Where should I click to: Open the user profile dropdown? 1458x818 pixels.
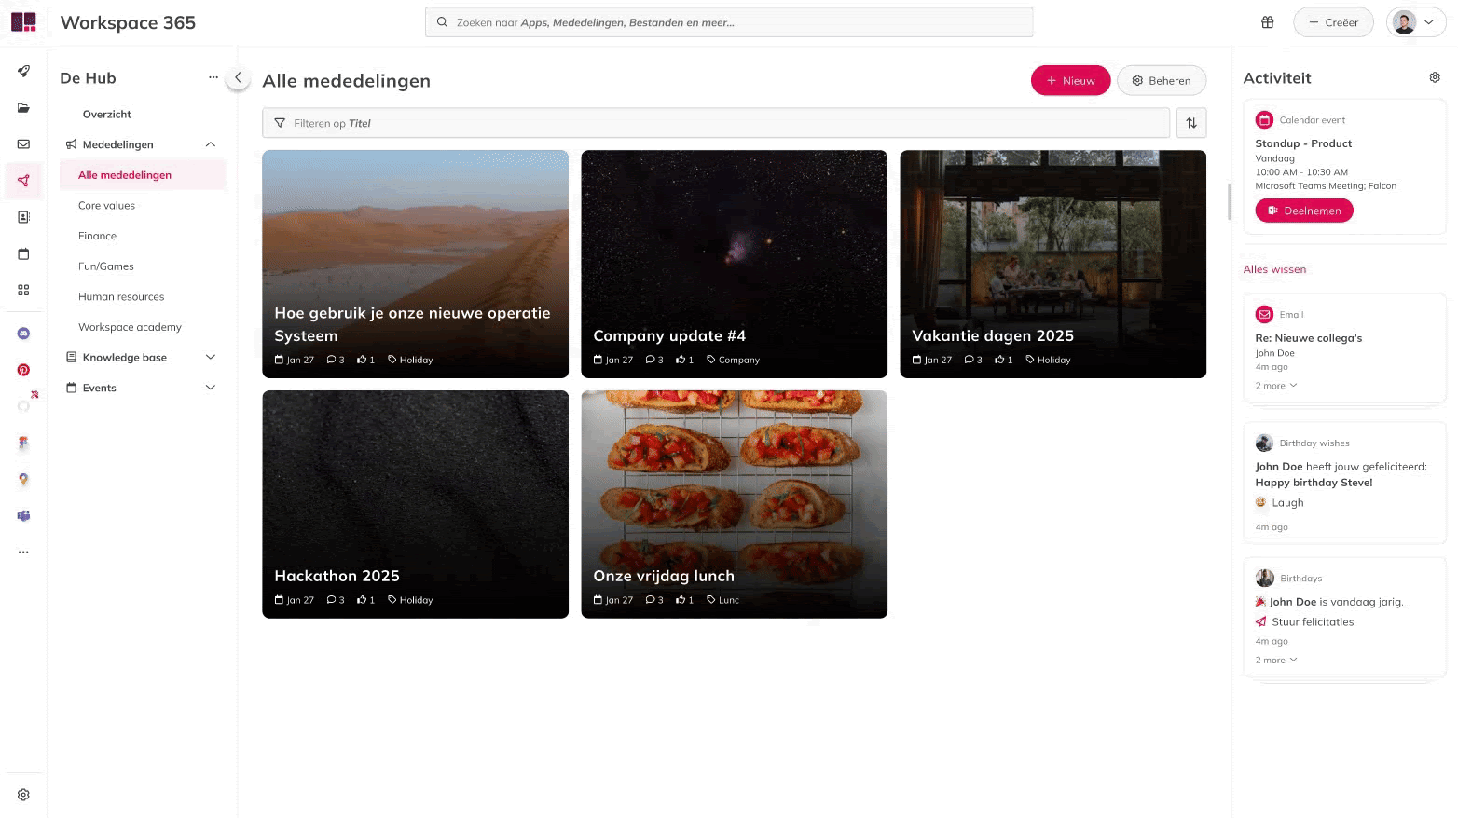[x=1415, y=22]
